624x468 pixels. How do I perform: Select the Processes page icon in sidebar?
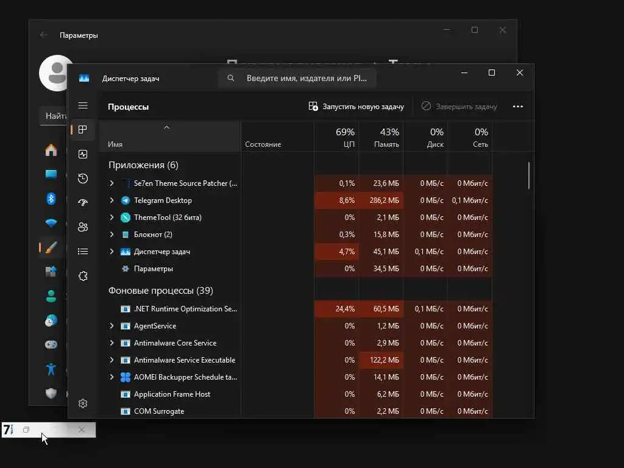(x=83, y=130)
